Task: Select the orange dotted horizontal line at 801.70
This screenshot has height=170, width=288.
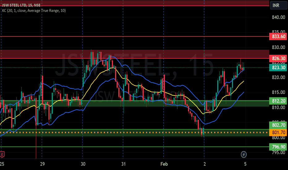Action: (134, 133)
